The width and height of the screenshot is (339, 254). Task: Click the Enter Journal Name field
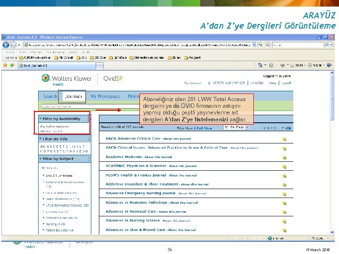point(91,106)
